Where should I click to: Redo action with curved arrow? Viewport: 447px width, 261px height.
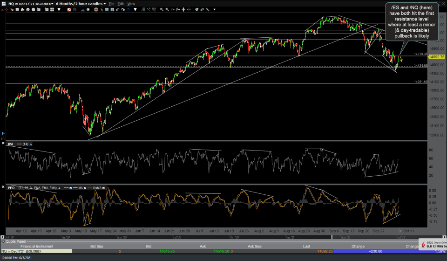(x=123, y=9)
